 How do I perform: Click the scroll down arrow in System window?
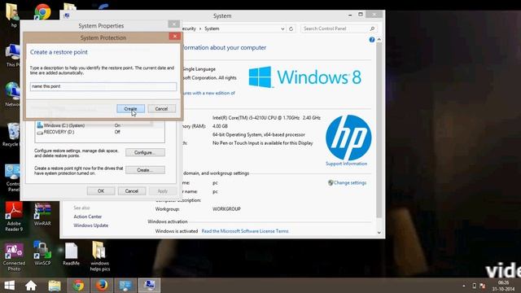coord(379,233)
